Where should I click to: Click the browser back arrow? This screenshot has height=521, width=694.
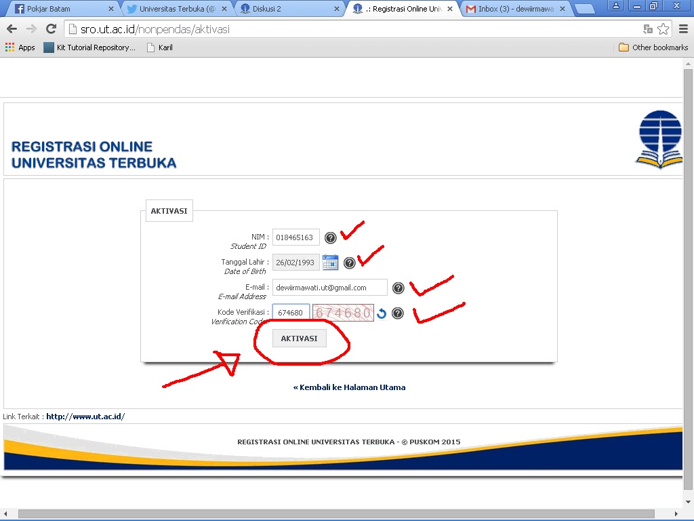click(x=12, y=29)
